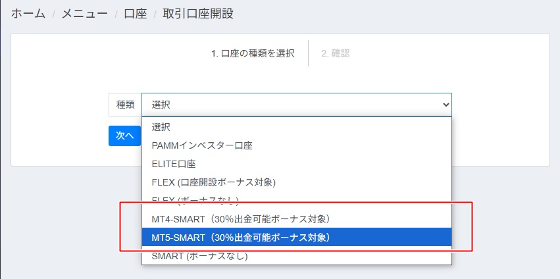Click the 種類 field label

(125, 105)
